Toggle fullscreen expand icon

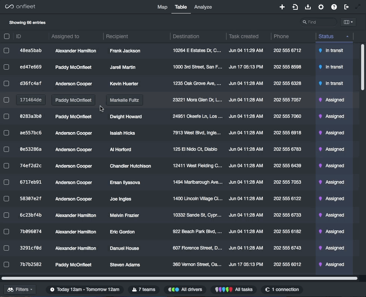(x=358, y=7)
